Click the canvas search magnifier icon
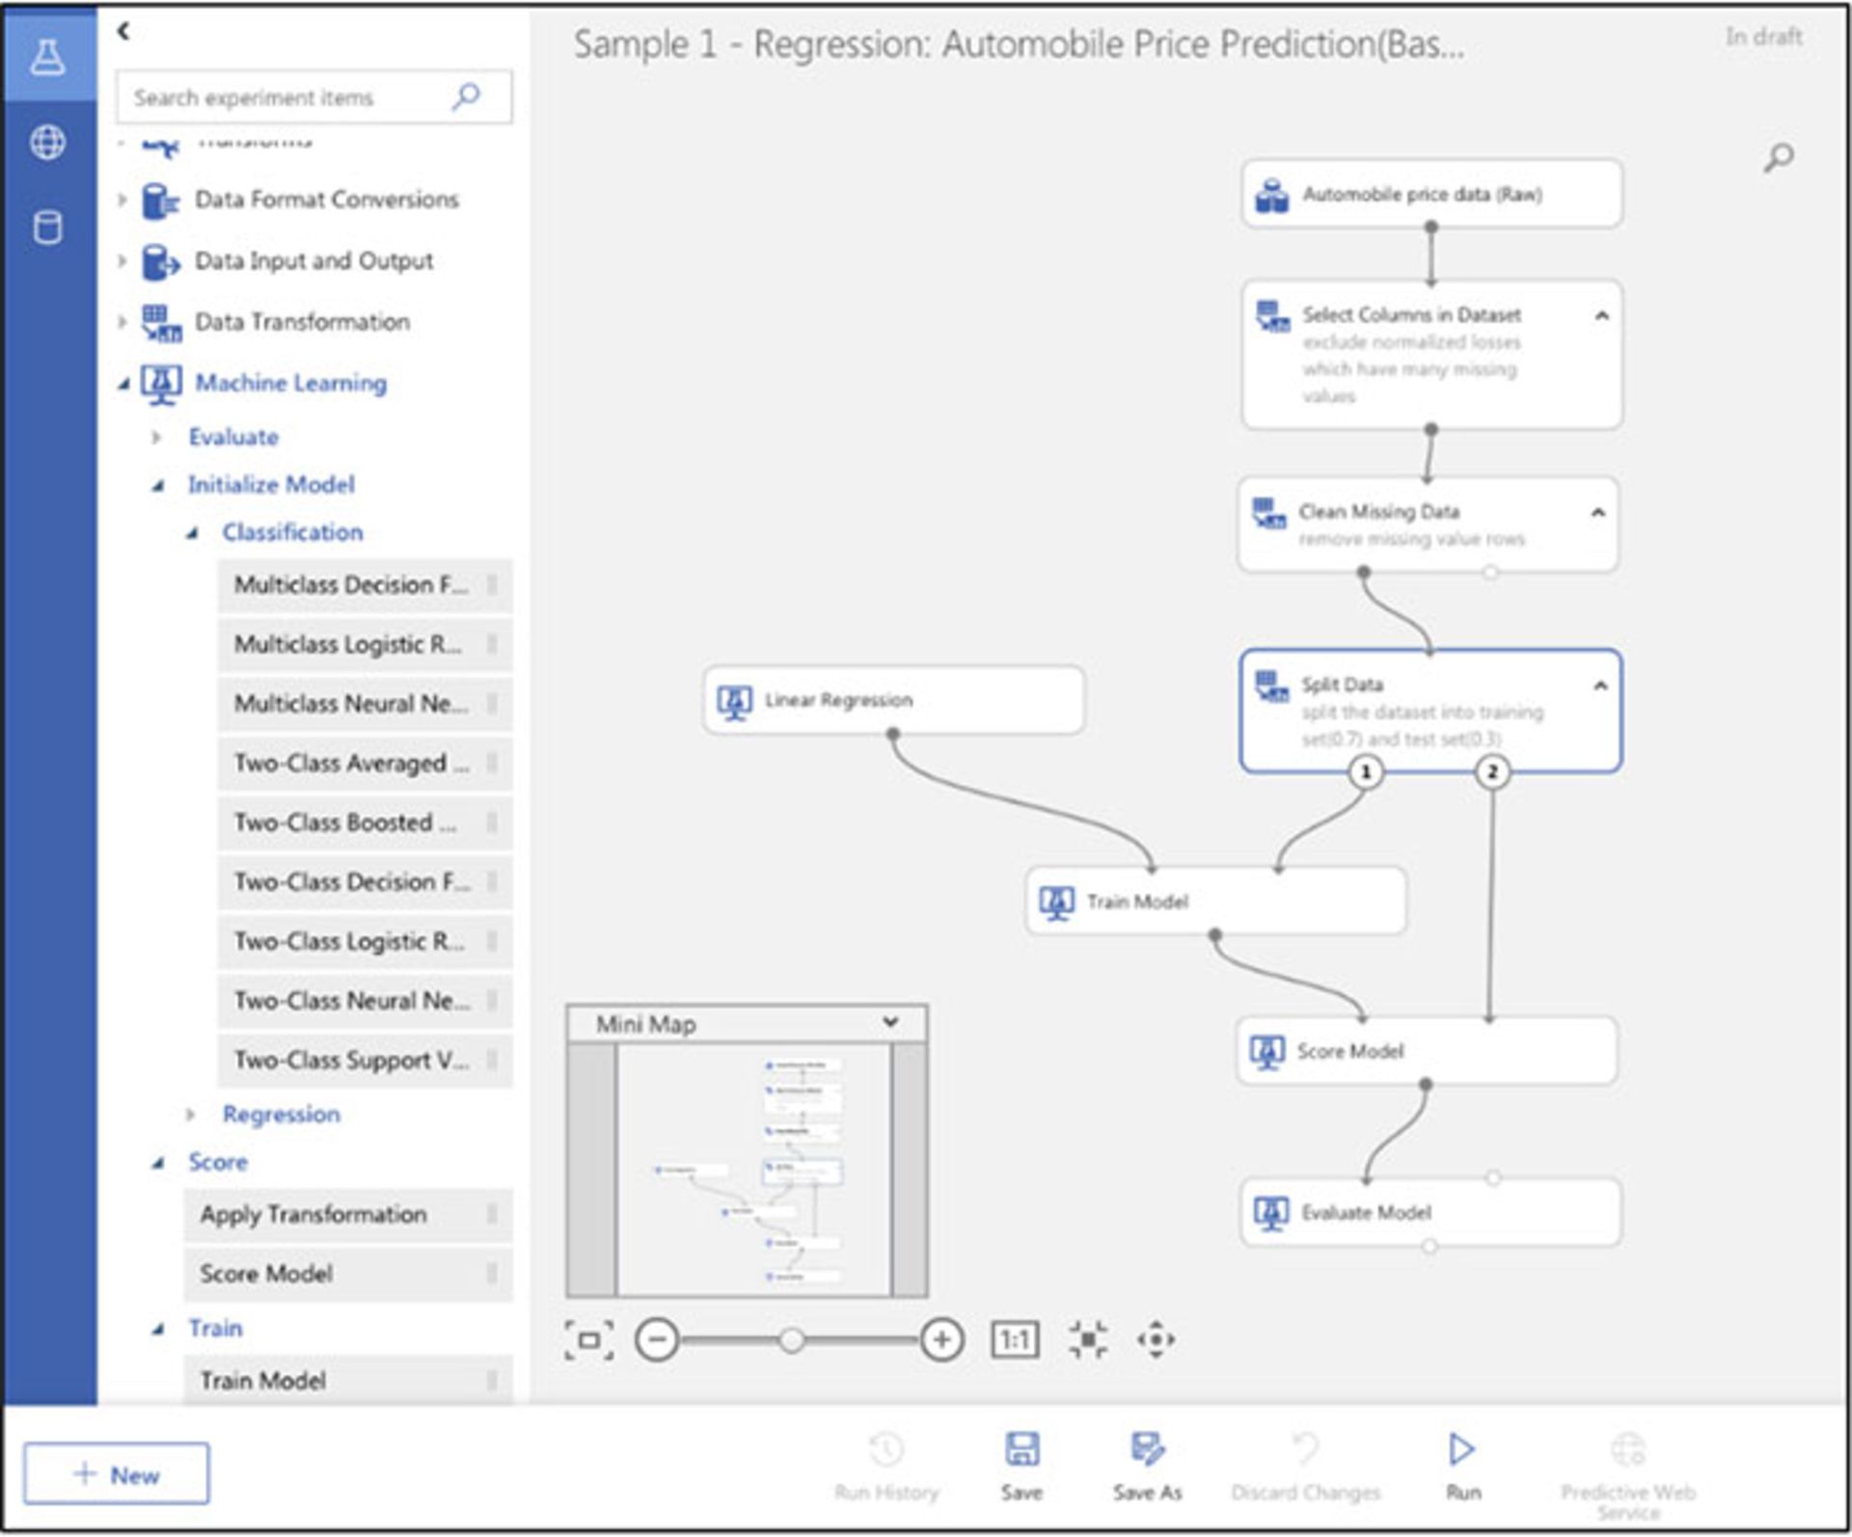1852x1537 pixels. (1779, 157)
